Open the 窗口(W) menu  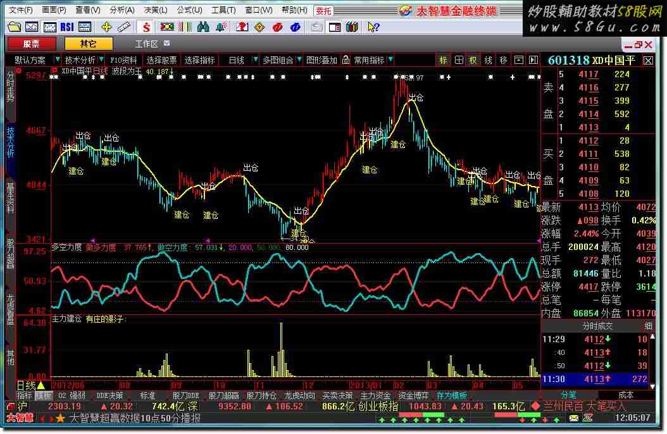259,10
